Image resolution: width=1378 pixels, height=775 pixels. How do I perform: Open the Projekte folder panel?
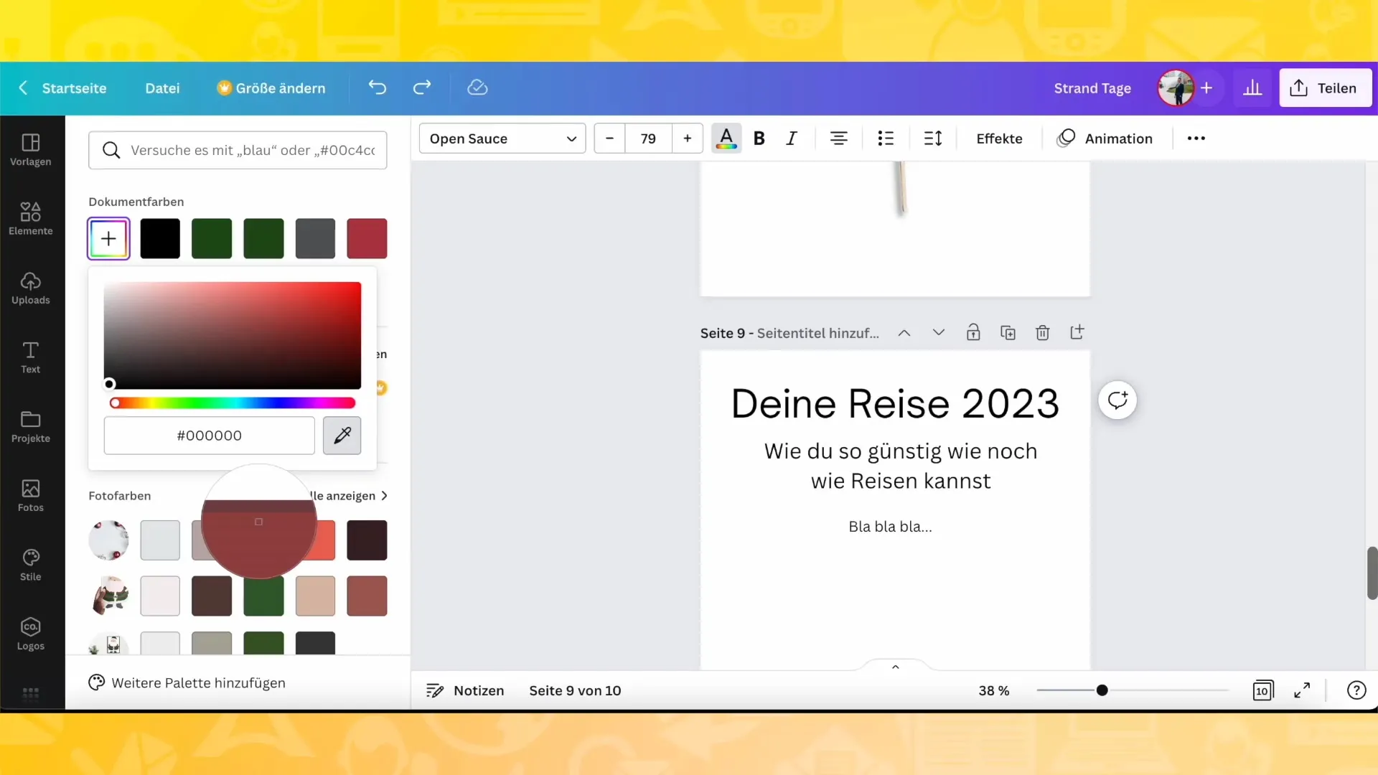tap(31, 427)
